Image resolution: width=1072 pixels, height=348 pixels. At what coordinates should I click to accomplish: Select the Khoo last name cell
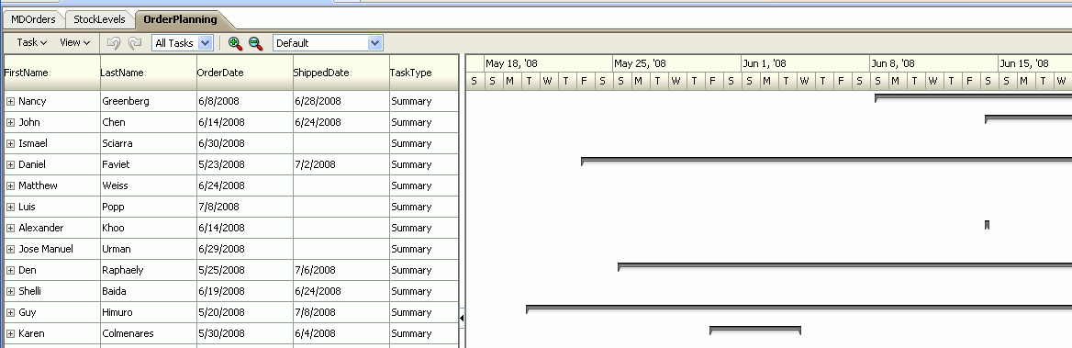pyautogui.click(x=149, y=229)
